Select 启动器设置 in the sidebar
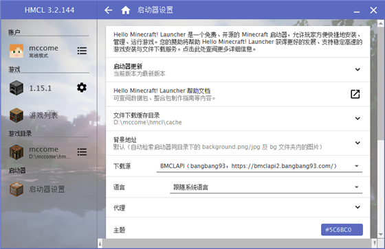This screenshot has height=249, width=385. 47,189
